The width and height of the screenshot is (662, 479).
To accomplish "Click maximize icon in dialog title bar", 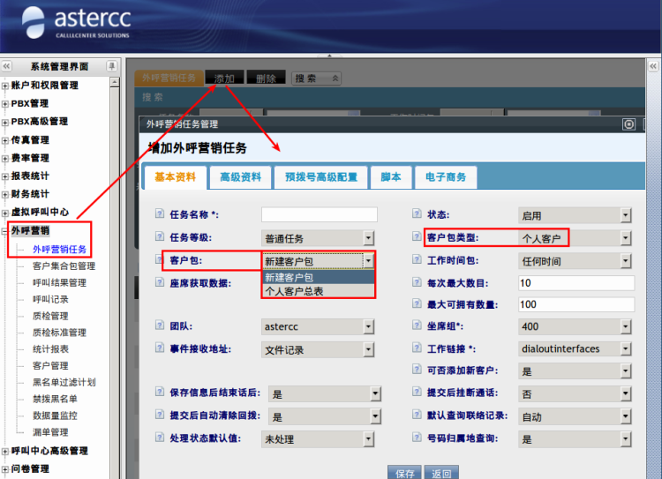I will [x=628, y=124].
